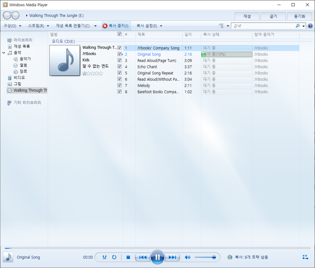Image resolution: width=315 pixels, height=268 pixels.
Task: Sort by the 제목 column header
Action: tap(159, 34)
